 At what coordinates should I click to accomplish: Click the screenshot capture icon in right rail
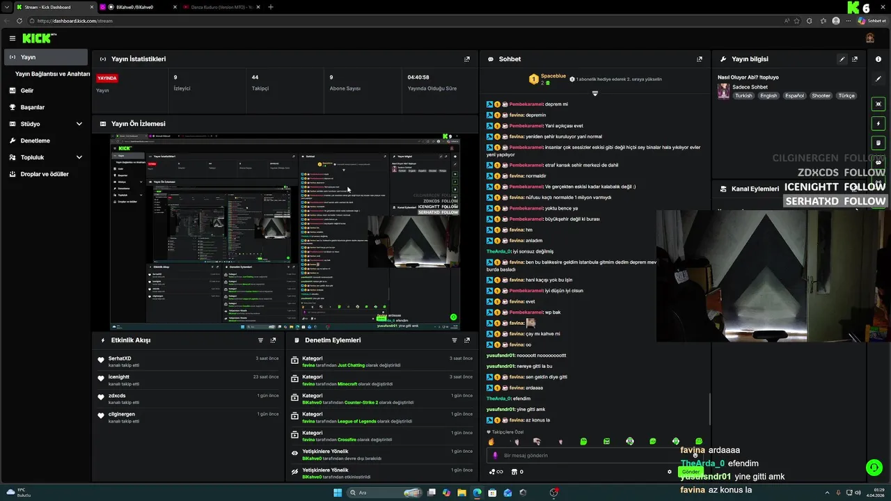point(878,104)
